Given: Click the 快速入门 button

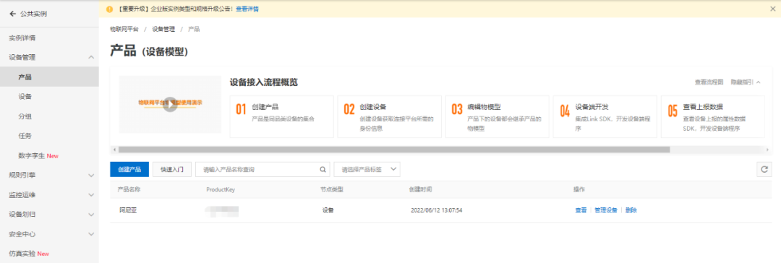Looking at the screenshot, I should (172, 169).
